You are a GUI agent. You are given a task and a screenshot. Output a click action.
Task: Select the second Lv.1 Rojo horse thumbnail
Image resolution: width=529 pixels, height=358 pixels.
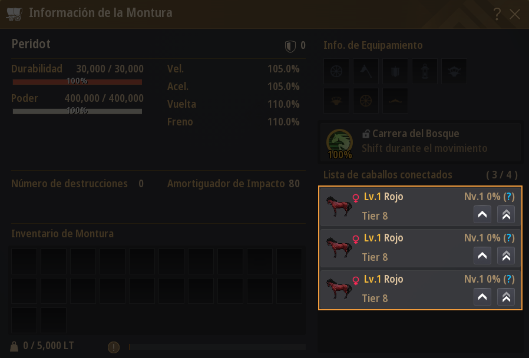[339, 247]
